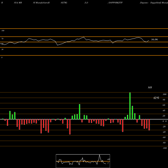Click the 60 label on MR axis
The image size is (168, 168).
(x=164, y=105)
